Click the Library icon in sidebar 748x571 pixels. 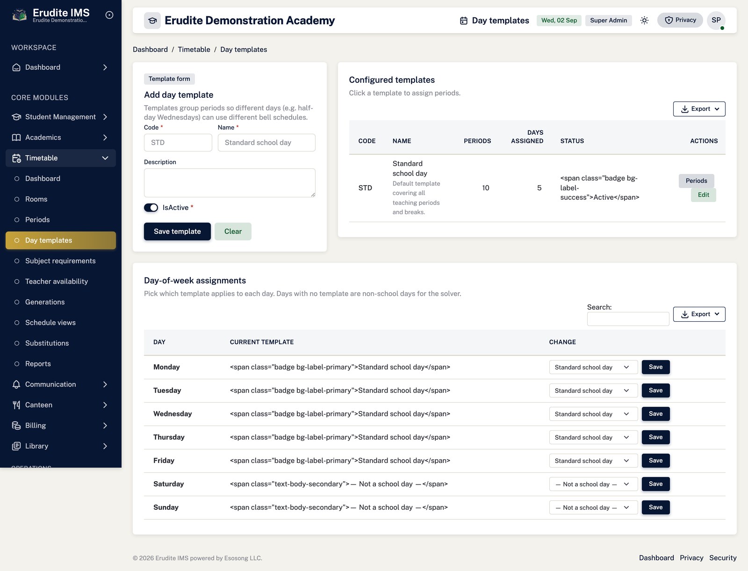(16, 446)
